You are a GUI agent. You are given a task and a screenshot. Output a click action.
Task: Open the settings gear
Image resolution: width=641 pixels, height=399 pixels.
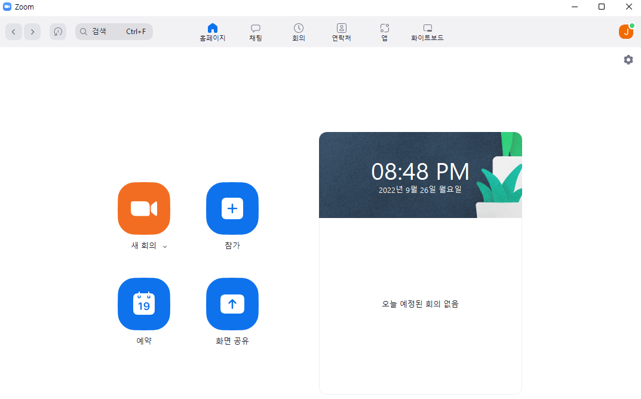coord(628,60)
